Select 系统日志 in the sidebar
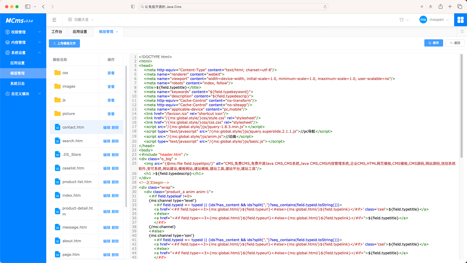 click(x=17, y=84)
